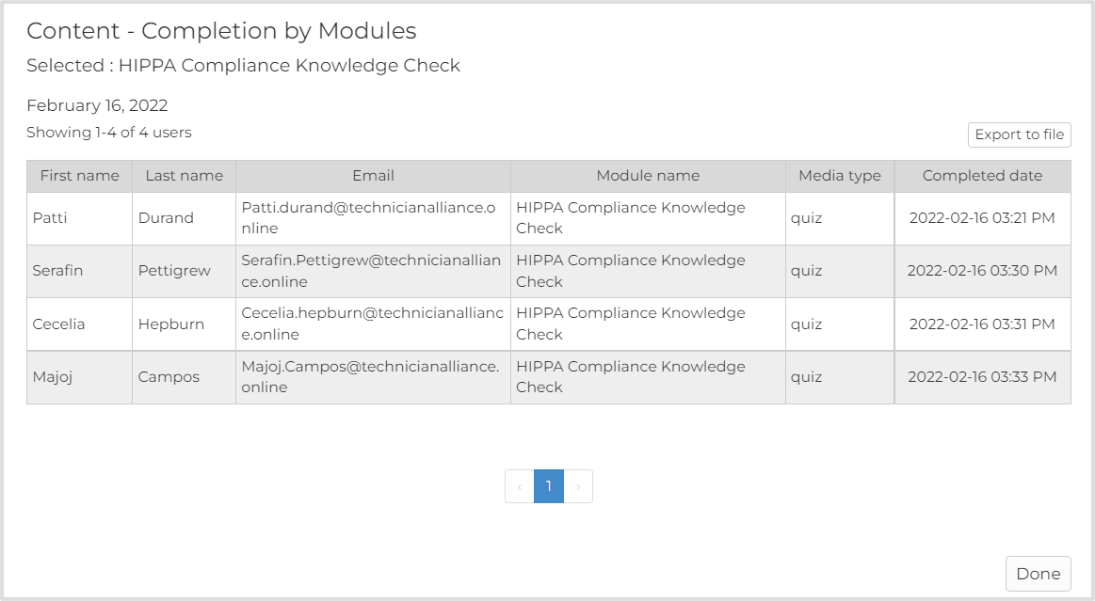Click module name cell in Majoj row
This screenshot has height=601, width=1095.
point(648,377)
